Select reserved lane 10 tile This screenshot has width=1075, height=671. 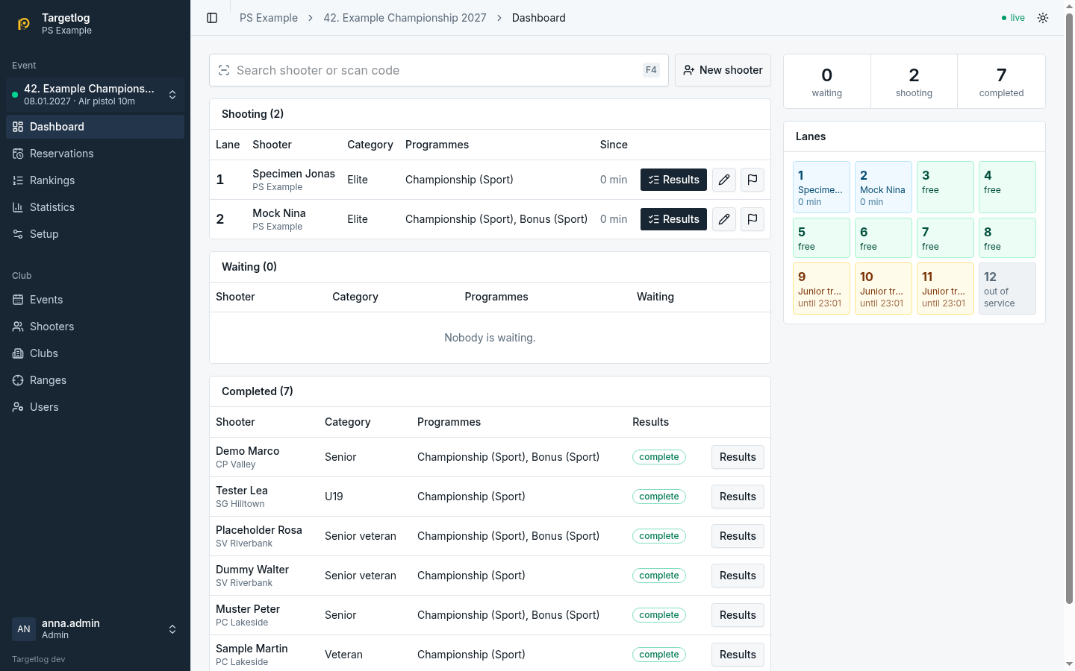tap(883, 289)
